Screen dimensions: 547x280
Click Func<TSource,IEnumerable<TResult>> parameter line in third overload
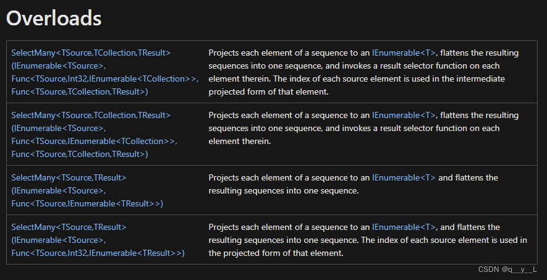(87, 204)
